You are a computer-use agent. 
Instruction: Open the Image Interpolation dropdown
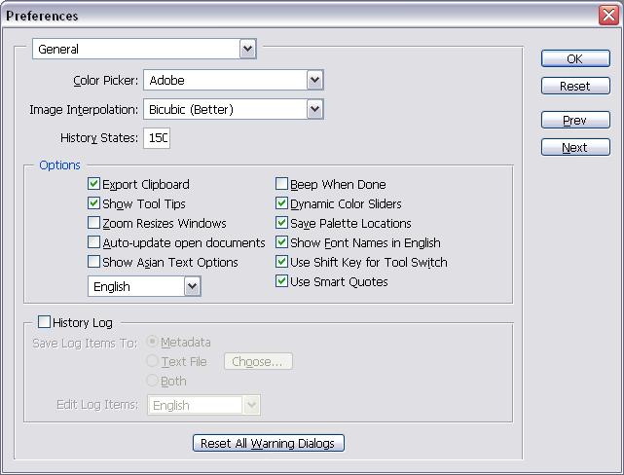[x=314, y=110]
